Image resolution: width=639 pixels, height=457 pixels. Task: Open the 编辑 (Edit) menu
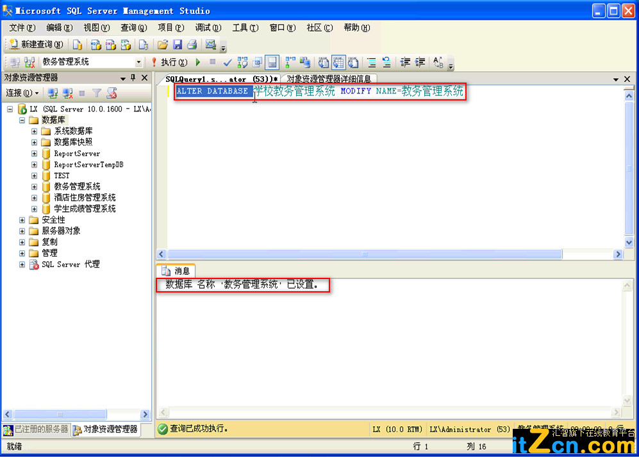click(59, 28)
